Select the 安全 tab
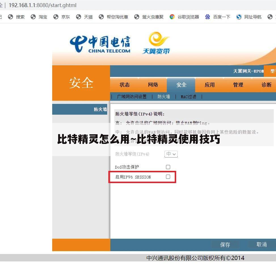276x279 pixels. pyautogui.click(x=181, y=85)
